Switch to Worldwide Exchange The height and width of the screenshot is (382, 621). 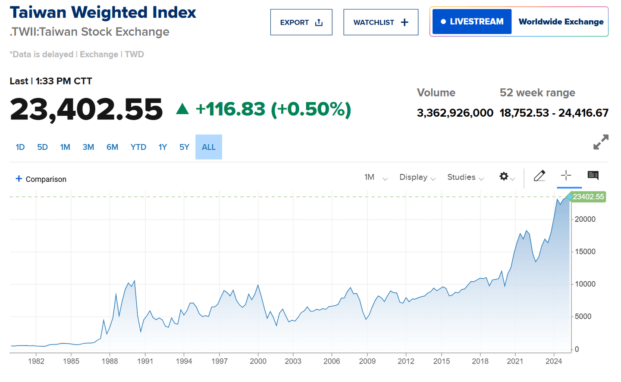pos(561,22)
